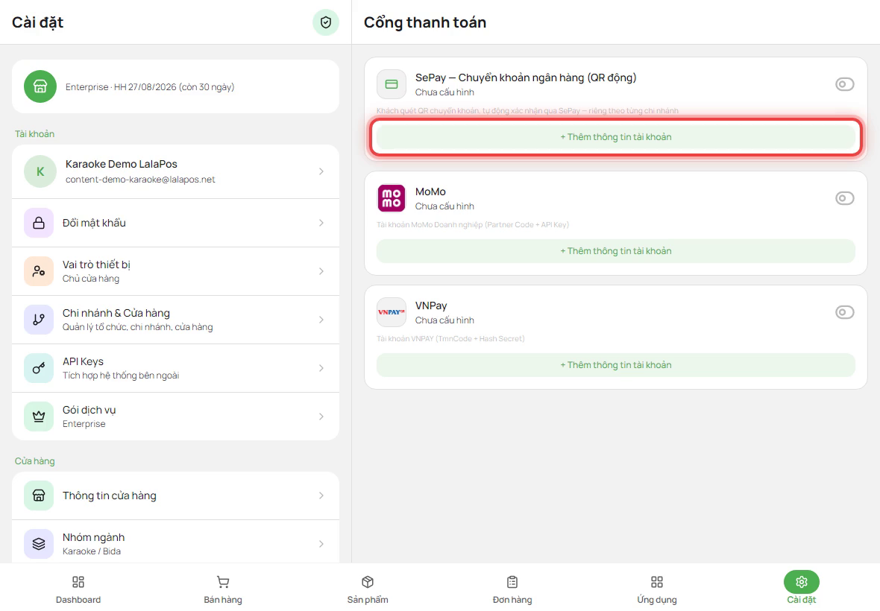Click content-demo-karaoke@lalapos.net email text

[x=140, y=180]
